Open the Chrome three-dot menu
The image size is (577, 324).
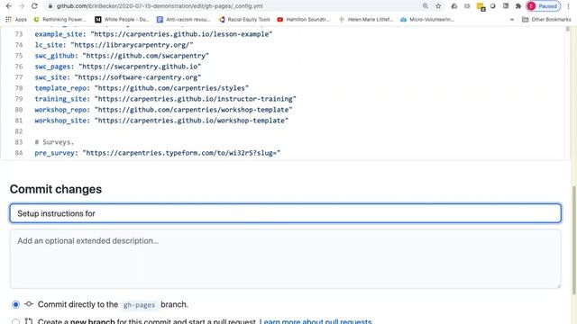click(568, 6)
